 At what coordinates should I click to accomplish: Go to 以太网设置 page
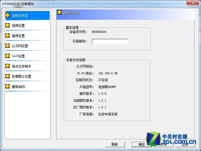27,46
